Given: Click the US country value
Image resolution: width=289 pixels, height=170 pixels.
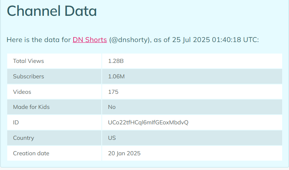Looking at the screenshot, I should pyautogui.click(x=112, y=138).
